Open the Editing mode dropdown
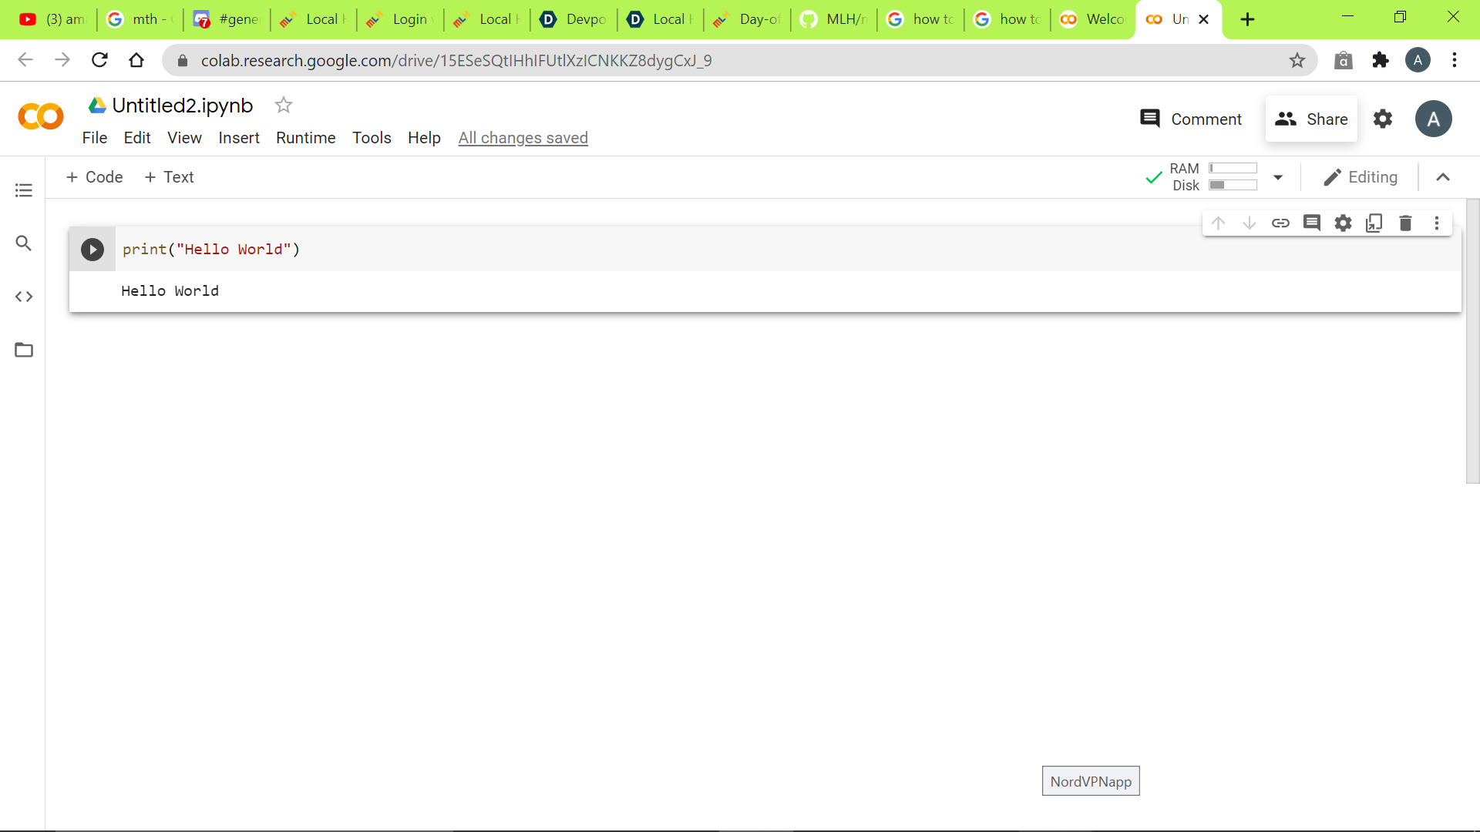 pos(1361,177)
